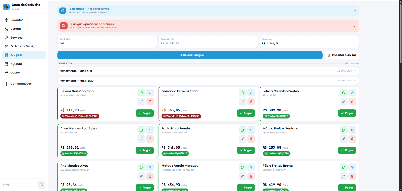402x191 pixels.
Task: Open the free trial plans banner
Action: pos(208,10)
